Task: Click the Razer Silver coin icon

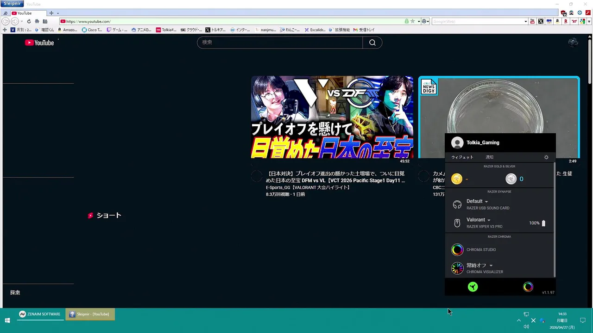Action: click(511, 179)
